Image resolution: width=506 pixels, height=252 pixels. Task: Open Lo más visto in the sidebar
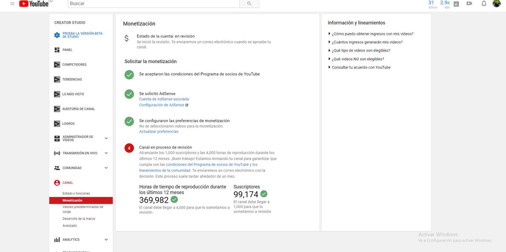click(x=73, y=94)
